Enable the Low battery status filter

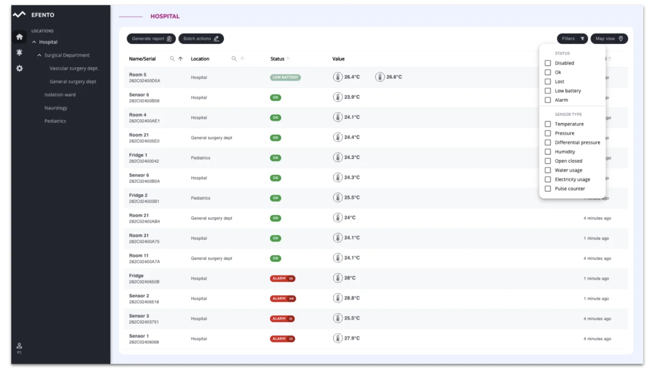[548, 91]
